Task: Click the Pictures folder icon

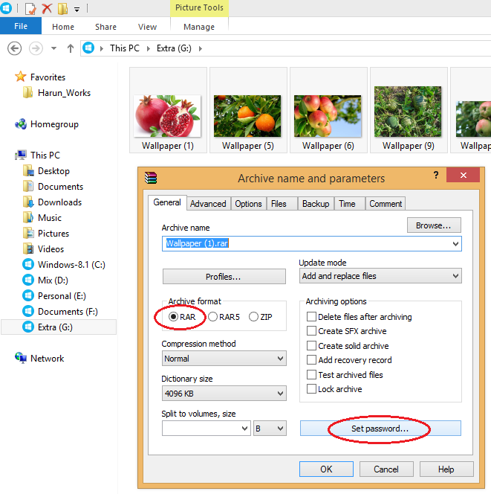Action: [28, 233]
